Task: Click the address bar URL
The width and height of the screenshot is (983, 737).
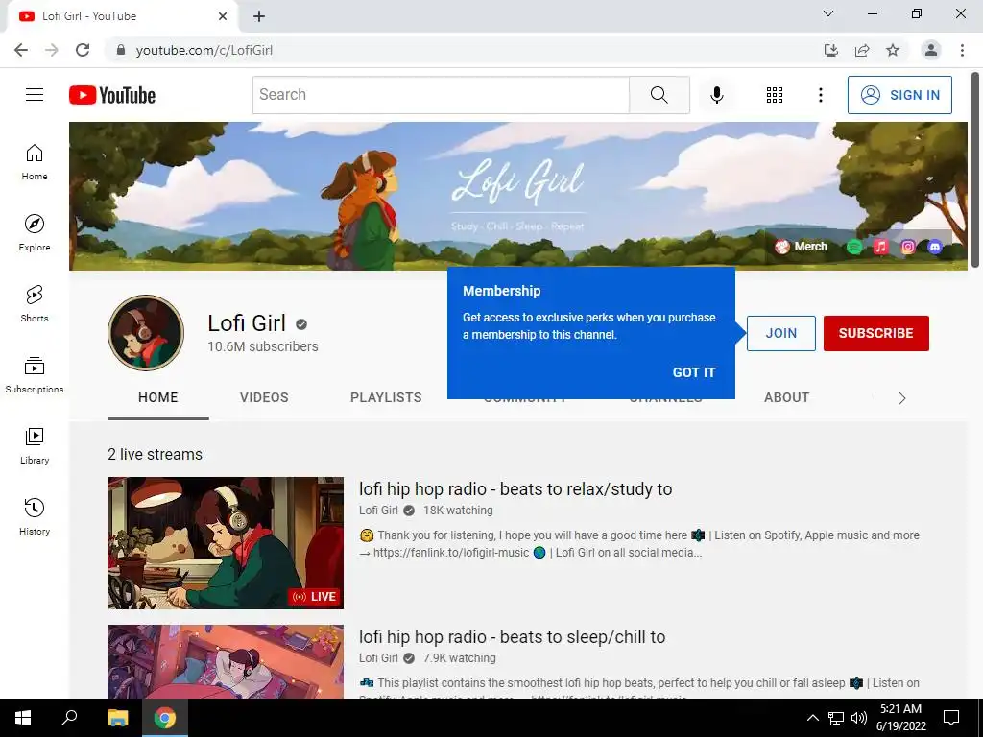Action: [x=204, y=50]
